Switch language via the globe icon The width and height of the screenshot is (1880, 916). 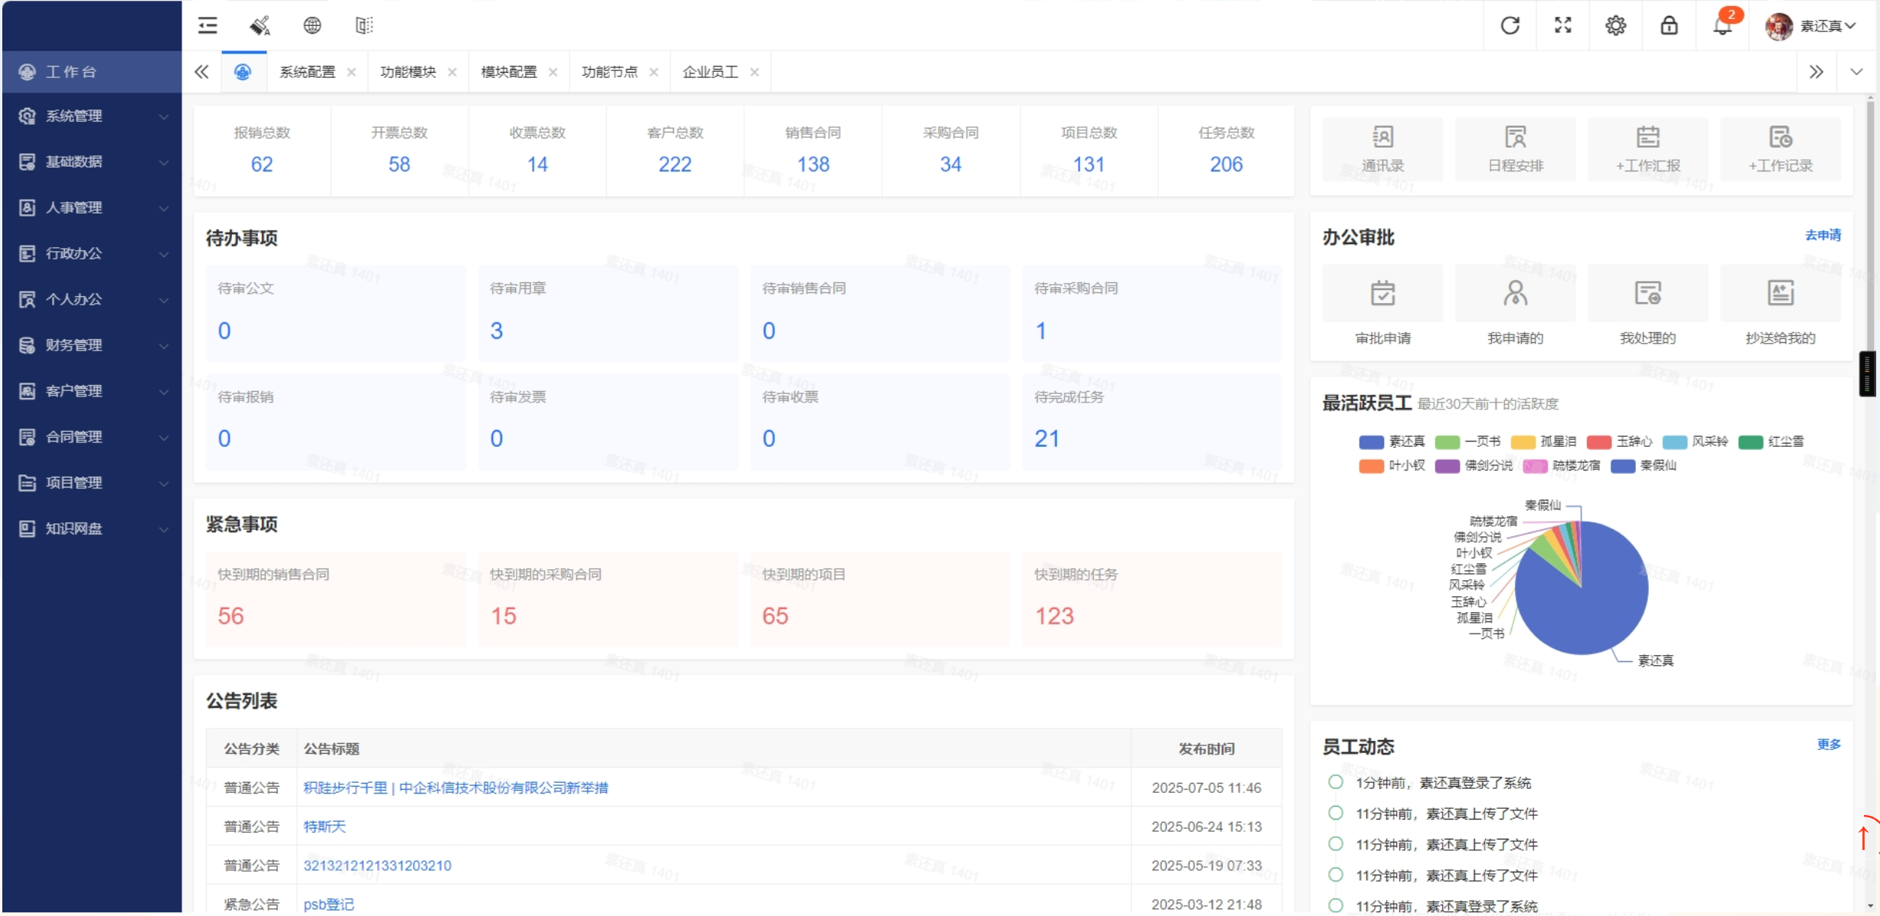tap(312, 25)
